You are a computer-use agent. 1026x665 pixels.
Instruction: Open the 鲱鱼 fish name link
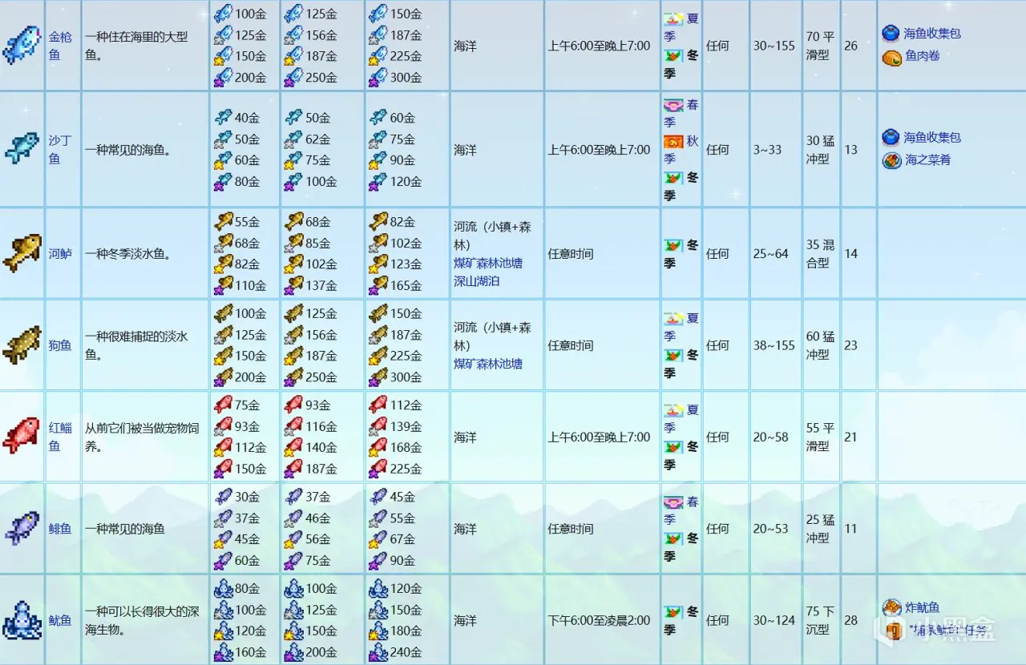[60, 529]
